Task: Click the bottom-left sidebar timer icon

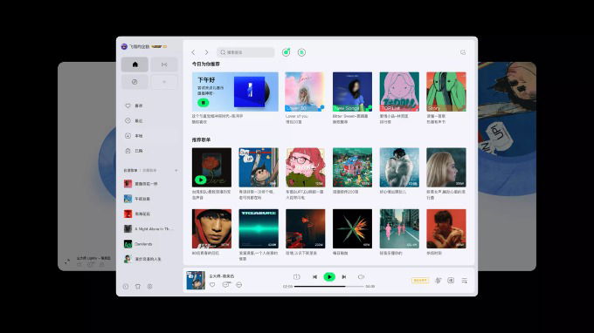Action: coord(126,287)
